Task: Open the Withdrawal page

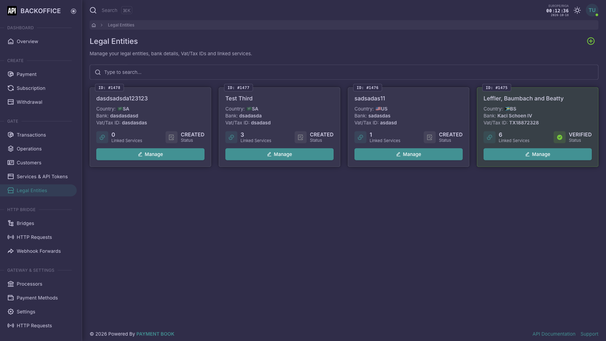Action: pyautogui.click(x=38, y=102)
